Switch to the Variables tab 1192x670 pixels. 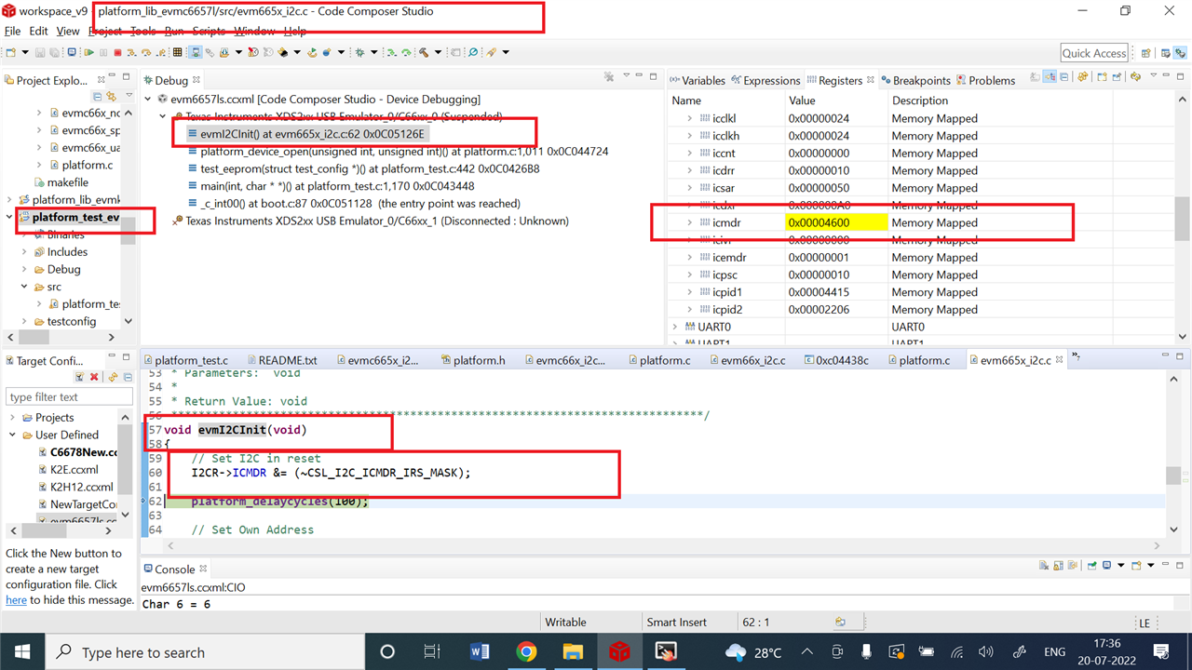(697, 81)
